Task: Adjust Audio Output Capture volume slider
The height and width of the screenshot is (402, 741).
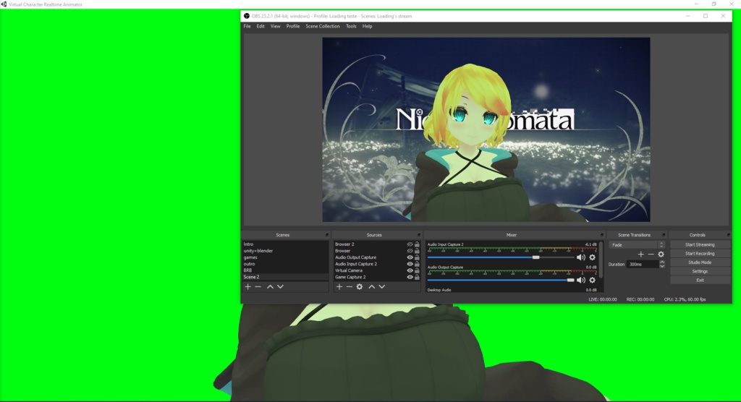Action: pyautogui.click(x=570, y=280)
